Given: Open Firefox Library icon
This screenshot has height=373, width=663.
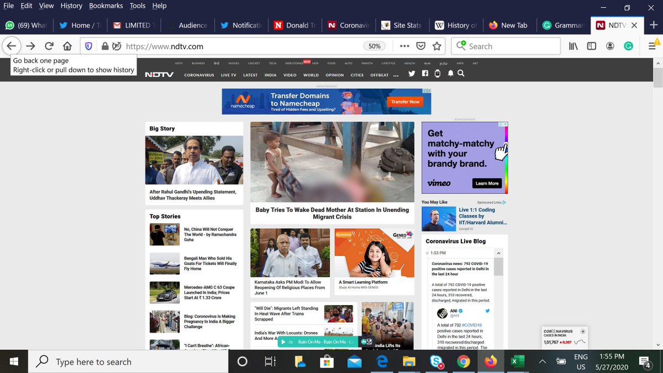Looking at the screenshot, I should click(573, 46).
